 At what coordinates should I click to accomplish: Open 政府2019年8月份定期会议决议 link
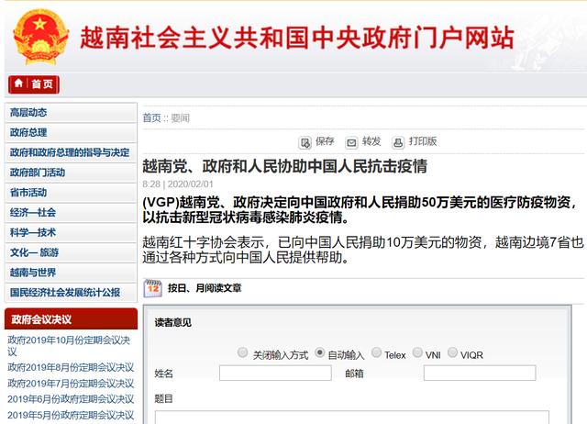(x=71, y=367)
